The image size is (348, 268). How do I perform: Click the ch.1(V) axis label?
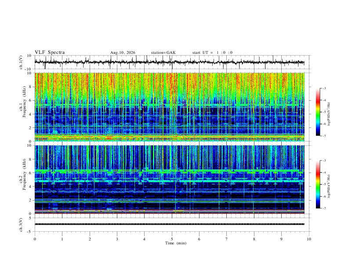click(x=21, y=62)
